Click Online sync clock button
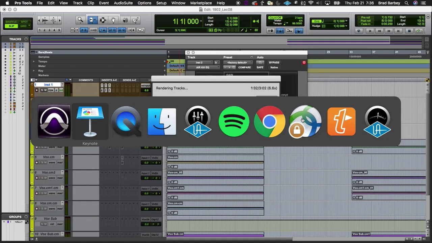This screenshot has height=243, width=432. [x=359, y=31]
